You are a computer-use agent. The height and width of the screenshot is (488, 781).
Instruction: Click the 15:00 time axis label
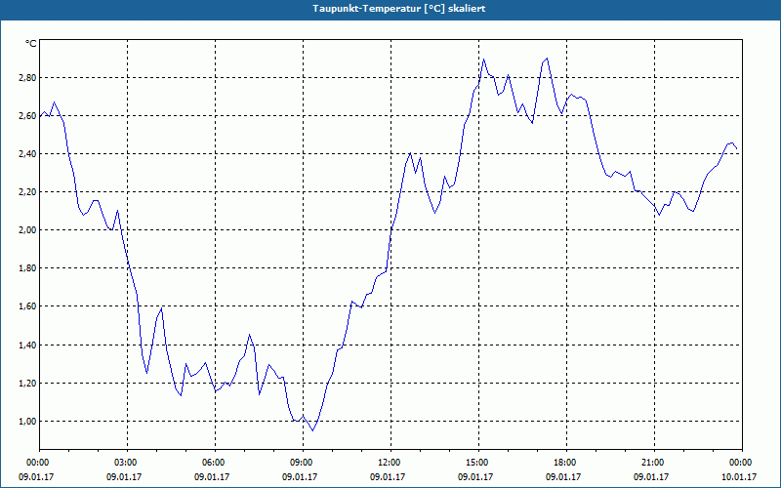(478, 463)
